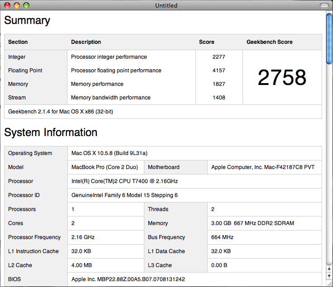Click 'Processor floating point performance' description
This screenshot has width=333, height=287.
[x=116, y=71]
